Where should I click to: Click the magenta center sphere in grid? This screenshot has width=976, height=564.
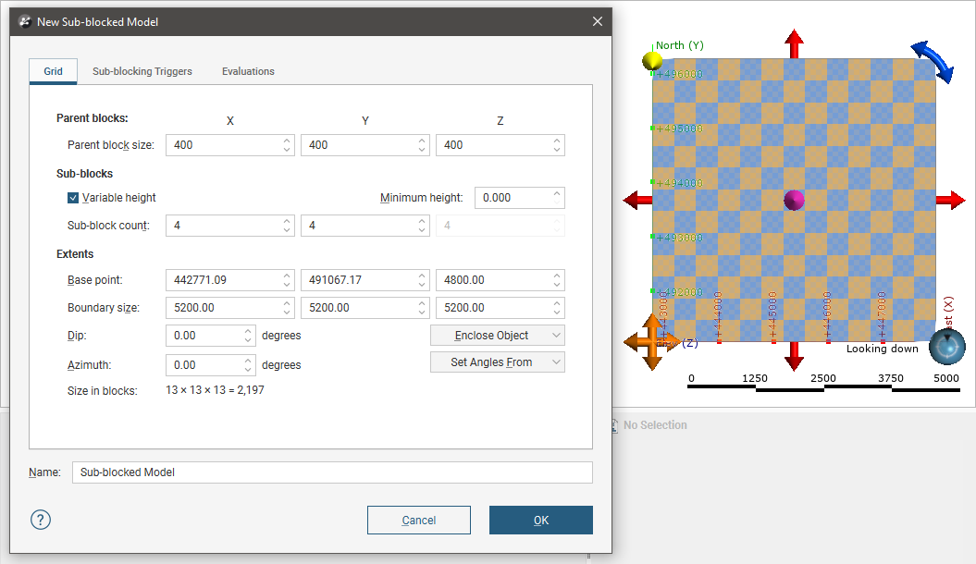pyautogui.click(x=794, y=200)
